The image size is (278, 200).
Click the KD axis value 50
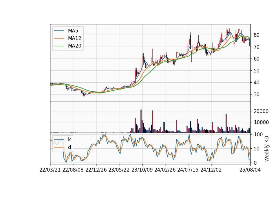257,148
